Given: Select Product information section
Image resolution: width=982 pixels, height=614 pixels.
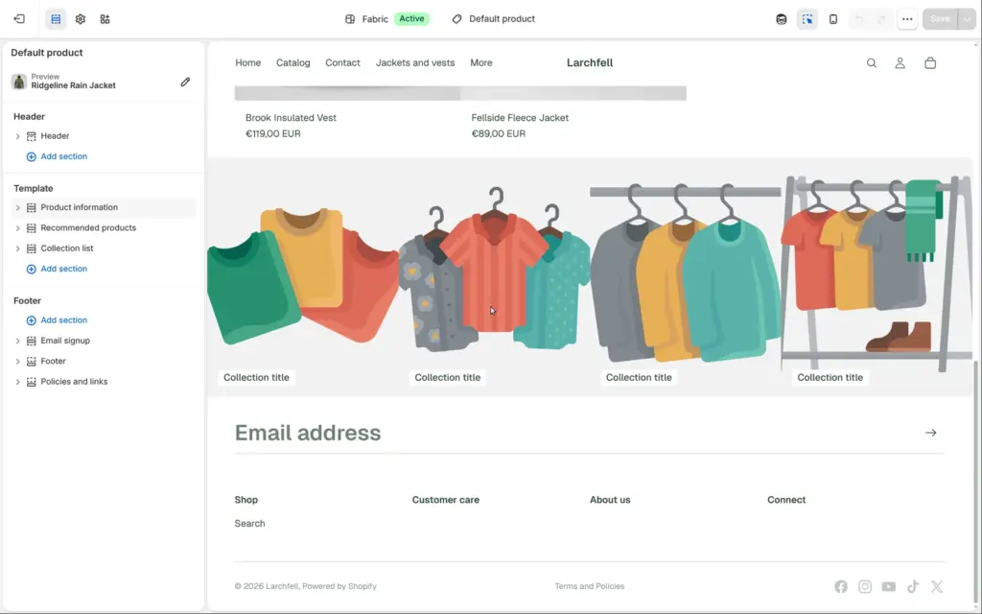Looking at the screenshot, I should (x=104, y=207).
